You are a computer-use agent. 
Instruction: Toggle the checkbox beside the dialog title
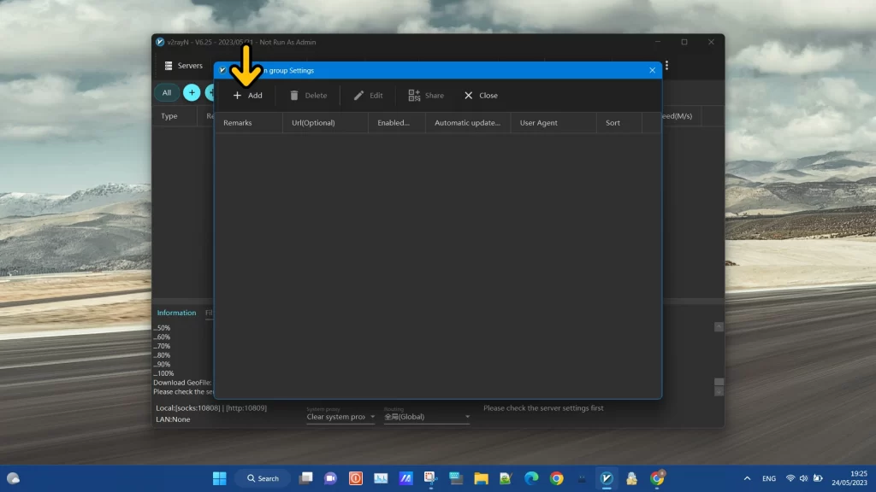(222, 70)
